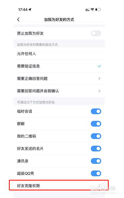Open the 好友克隆权限 settings row
The height and width of the screenshot is (198, 124).
click(x=59, y=186)
